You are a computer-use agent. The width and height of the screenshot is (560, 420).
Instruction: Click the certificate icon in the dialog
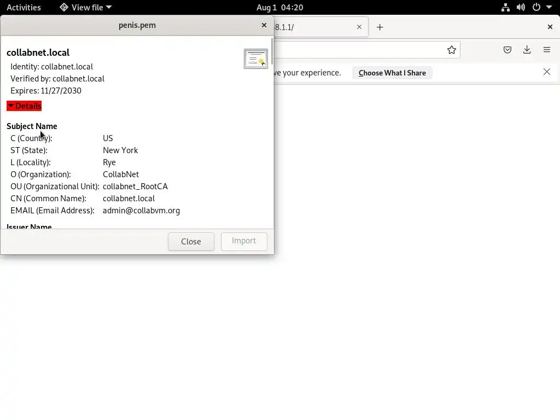pyautogui.click(x=256, y=59)
